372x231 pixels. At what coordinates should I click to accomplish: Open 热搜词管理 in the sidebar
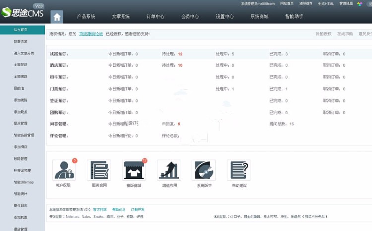click(x=22, y=171)
